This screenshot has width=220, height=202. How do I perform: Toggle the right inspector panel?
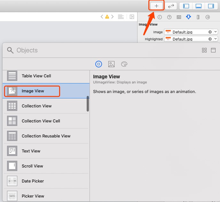211,6
